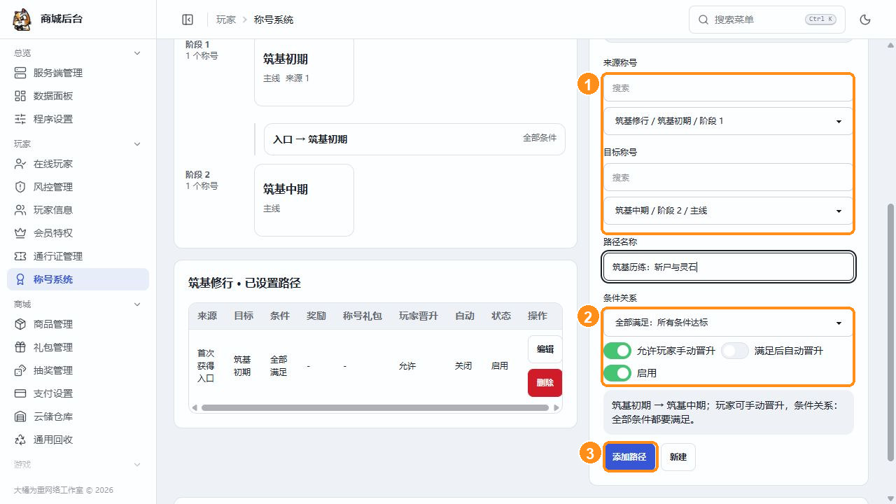This screenshot has height=504, width=896.
Task: Enable the 满足后自动晋升 switch
Action: [x=735, y=351]
